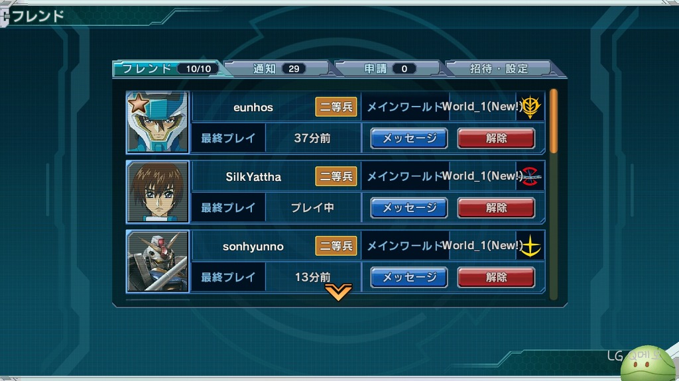The height and width of the screenshot is (381, 679).
Task: Click the star badge on eunhos avatar
Action: [x=138, y=103]
